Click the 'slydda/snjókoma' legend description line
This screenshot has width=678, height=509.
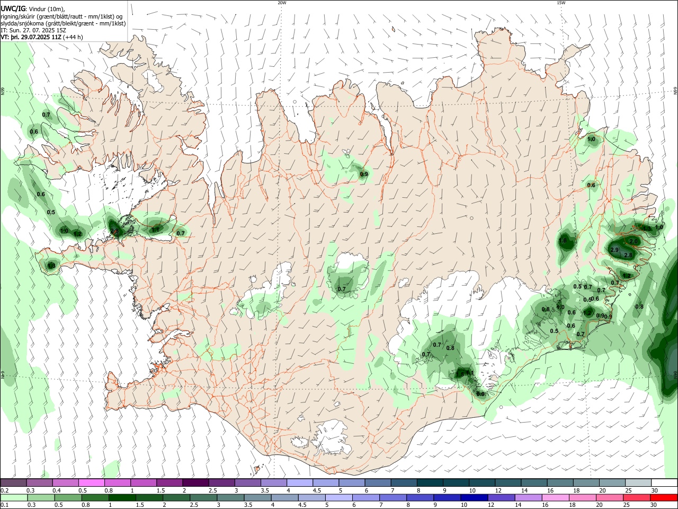click(63, 23)
